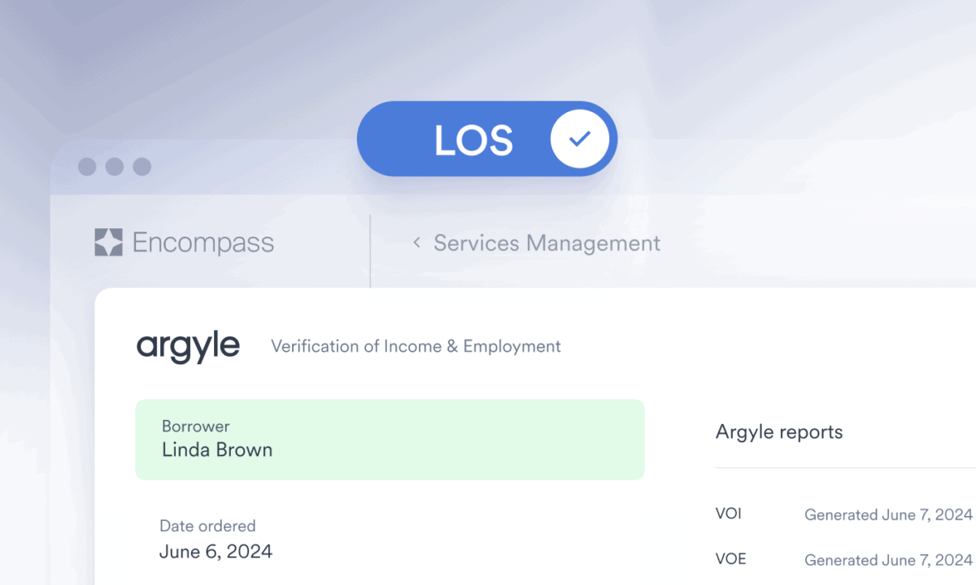Open the Services Management breadcrumb
This screenshot has width=976, height=585.
pyautogui.click(x=547, y=242)
